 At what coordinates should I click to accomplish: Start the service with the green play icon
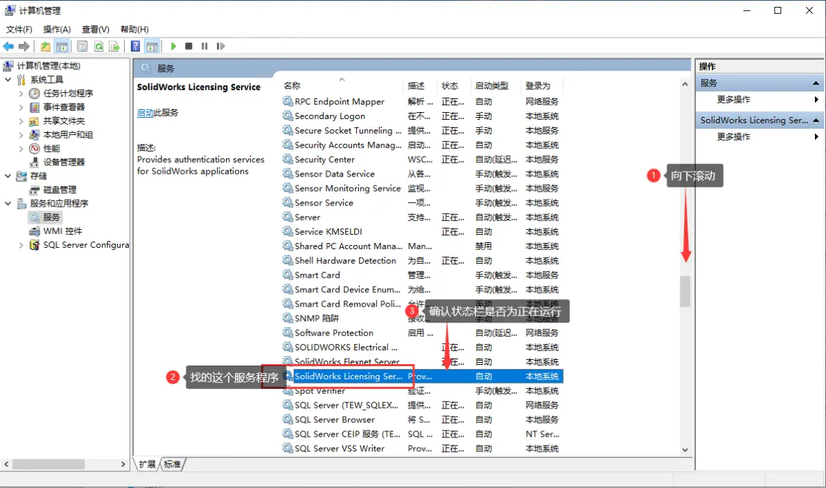pos(173,46)
